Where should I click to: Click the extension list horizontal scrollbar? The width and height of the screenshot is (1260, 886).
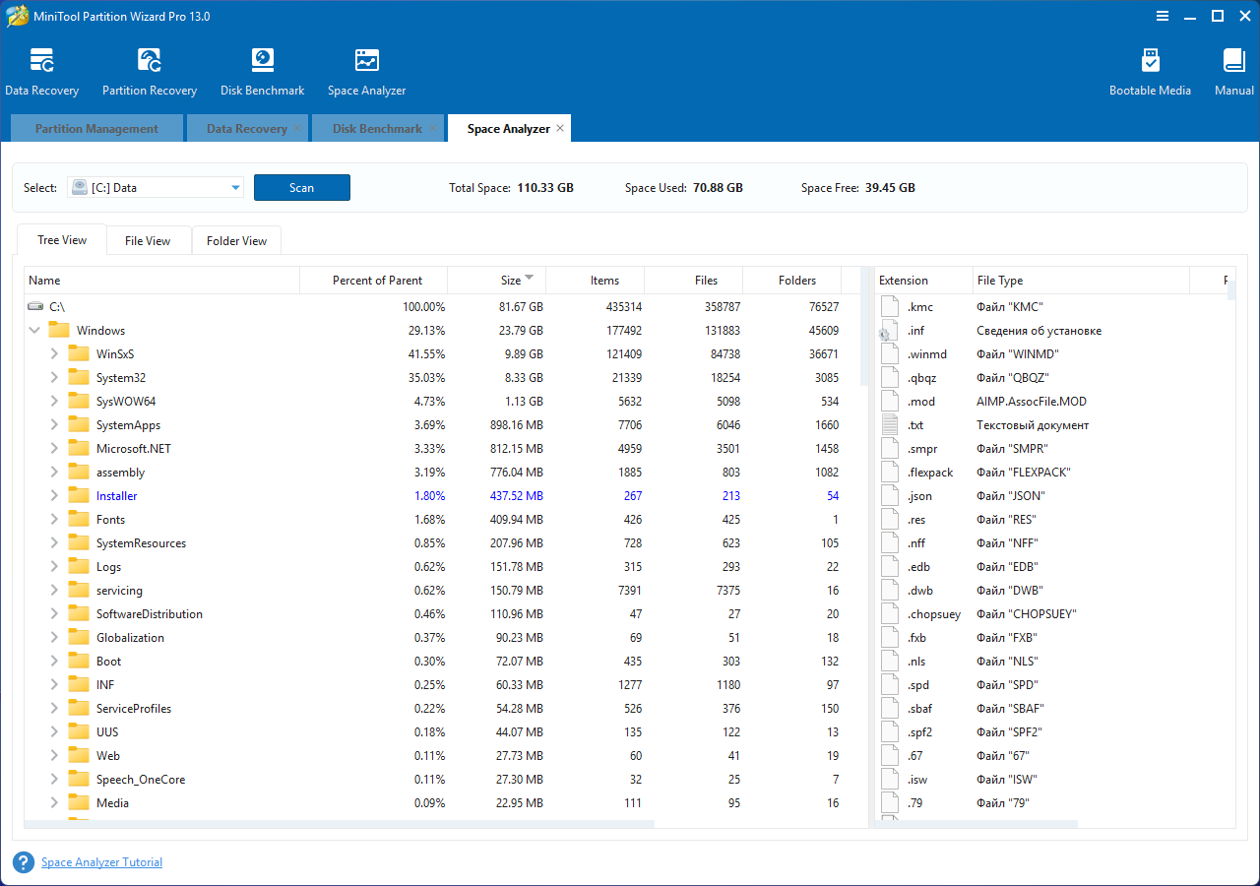975,825
